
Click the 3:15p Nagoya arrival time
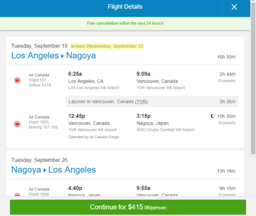click(143, 116)
